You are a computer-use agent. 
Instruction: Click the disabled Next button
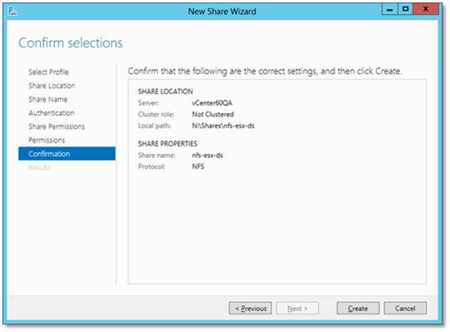[297, 308]
